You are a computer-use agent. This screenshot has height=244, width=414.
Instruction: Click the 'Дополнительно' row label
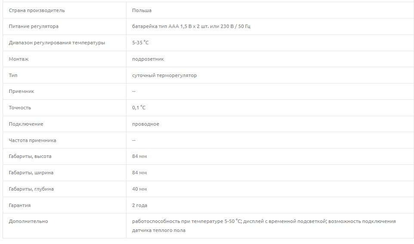pos(28,222)
